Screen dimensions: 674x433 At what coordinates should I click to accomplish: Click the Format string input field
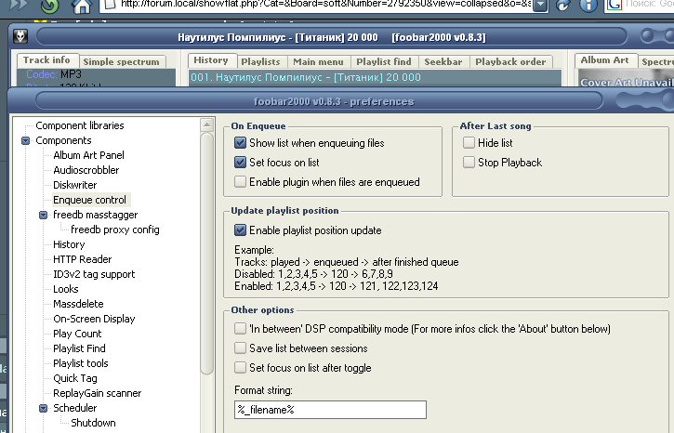click(x=330, y=410)
